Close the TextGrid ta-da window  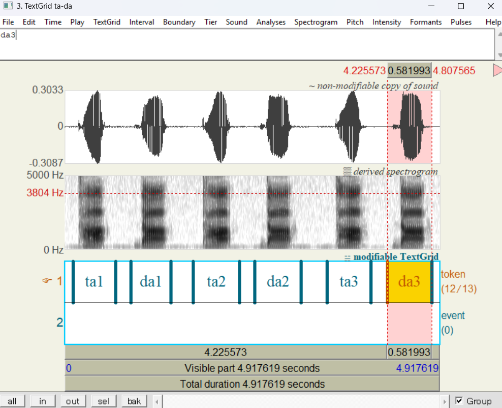[490, 6]
